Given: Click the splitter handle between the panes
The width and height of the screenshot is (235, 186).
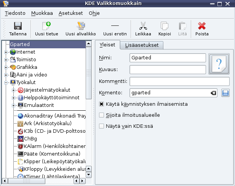Looking at the screenshot, I should [94, 111].
